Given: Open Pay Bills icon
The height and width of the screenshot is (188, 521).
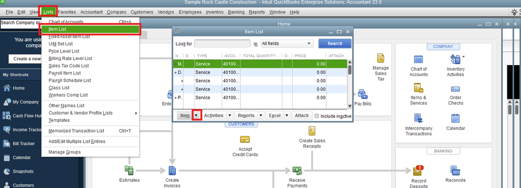Looking at the screenshot, I should pyautogui.click(x=362, y=94).
